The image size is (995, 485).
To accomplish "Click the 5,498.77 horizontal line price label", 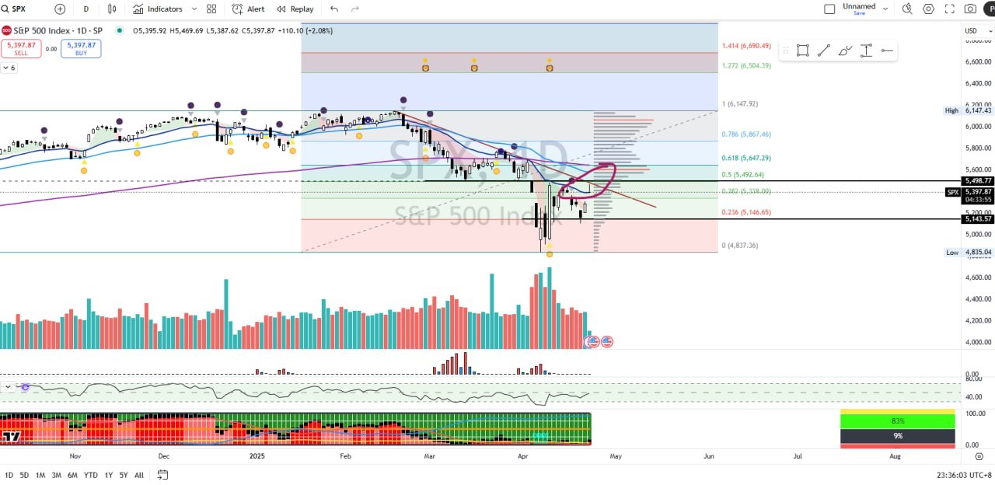I will (978, 180).
